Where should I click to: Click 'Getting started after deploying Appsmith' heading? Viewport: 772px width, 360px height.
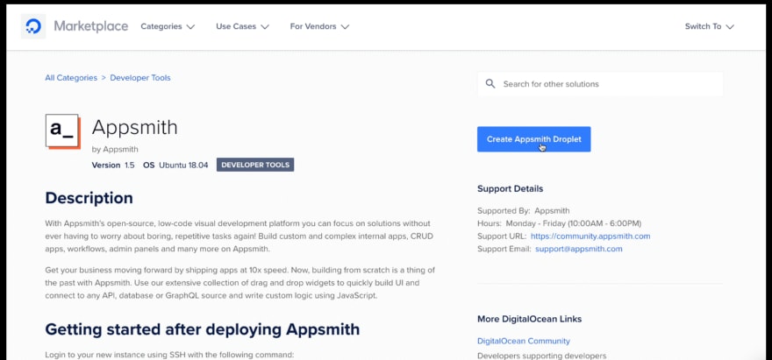[203, 329]
